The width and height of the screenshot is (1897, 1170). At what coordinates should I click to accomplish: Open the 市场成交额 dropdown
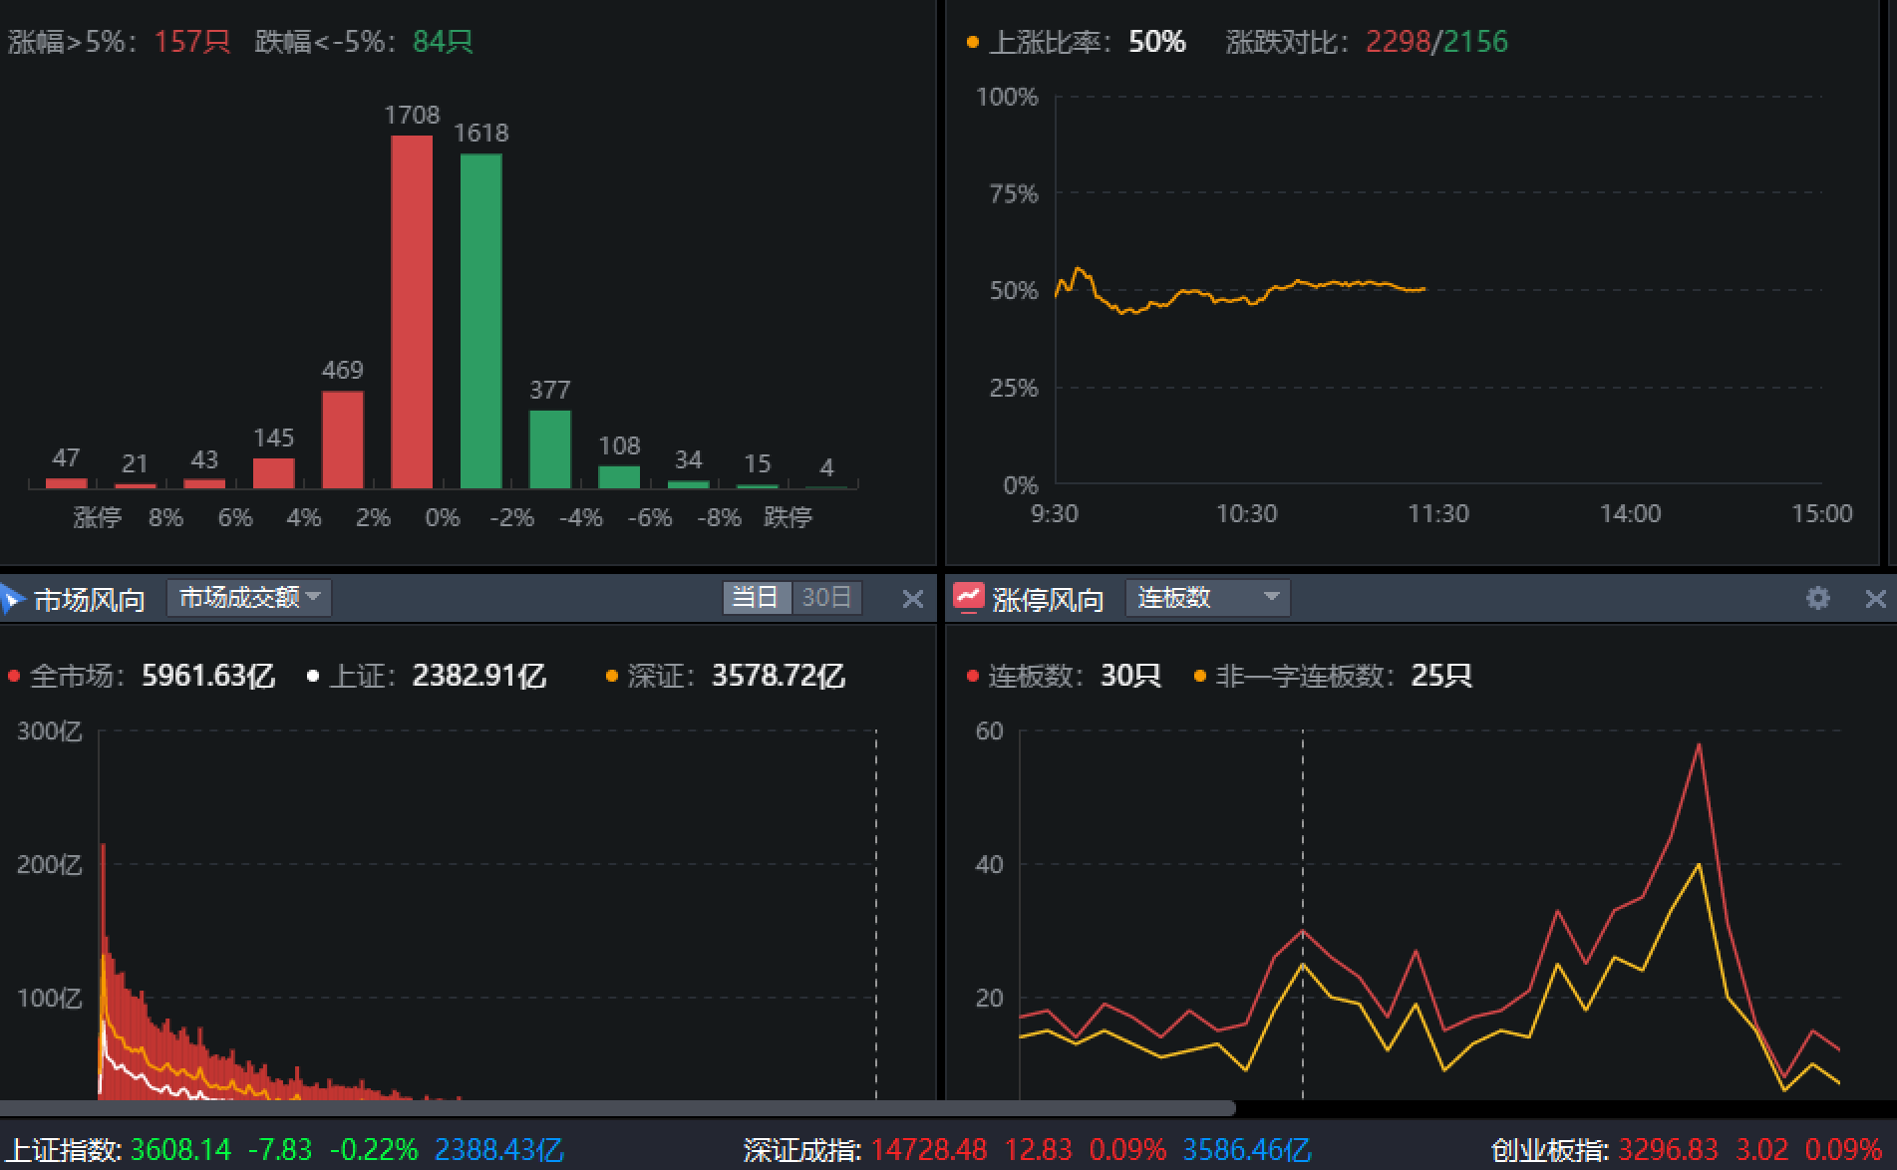coord(248,598)
